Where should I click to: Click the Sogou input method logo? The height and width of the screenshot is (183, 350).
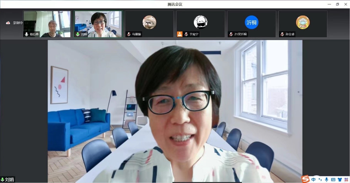tap(305, 179)
